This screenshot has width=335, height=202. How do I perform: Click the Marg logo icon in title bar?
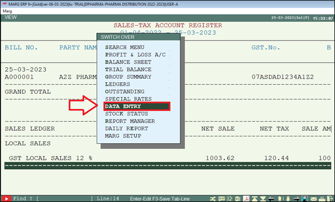(4, 4)
